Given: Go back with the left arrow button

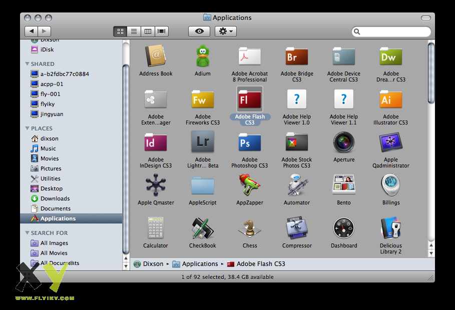Looking at the screenshot, I should [32, 31].
